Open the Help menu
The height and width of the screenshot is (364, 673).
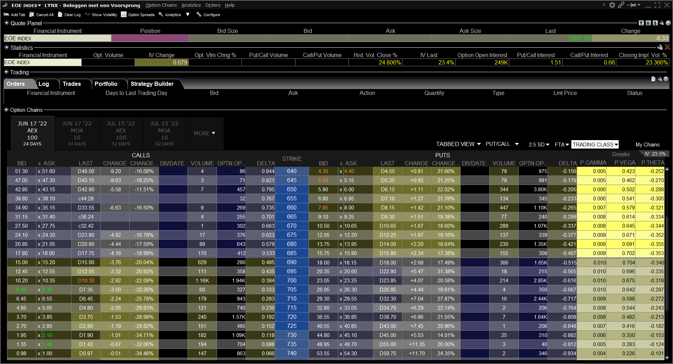tap(230, 5)
